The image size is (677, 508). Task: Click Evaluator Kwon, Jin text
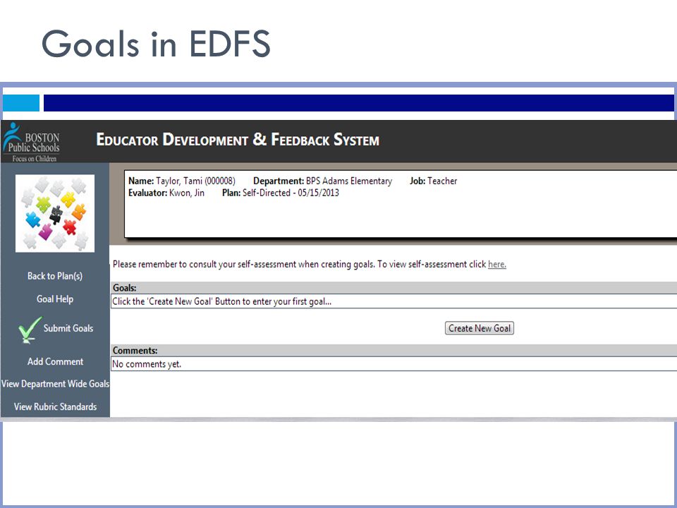tap(166, 193)
